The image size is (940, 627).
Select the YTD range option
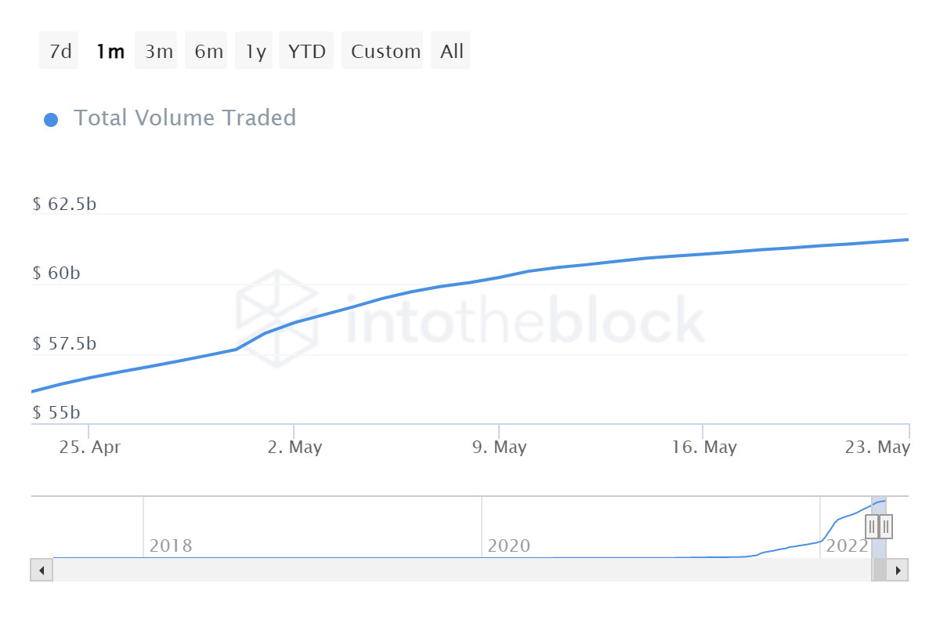point(306,52)
